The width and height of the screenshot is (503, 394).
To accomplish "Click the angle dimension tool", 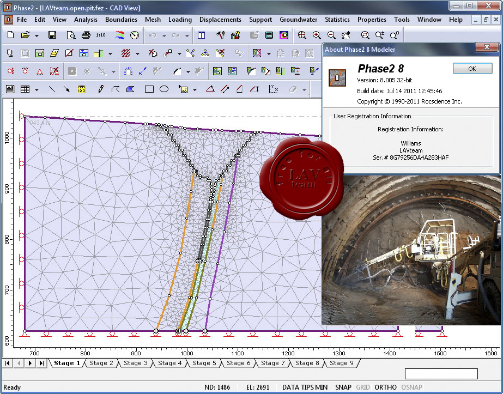I will click(210, 89).
